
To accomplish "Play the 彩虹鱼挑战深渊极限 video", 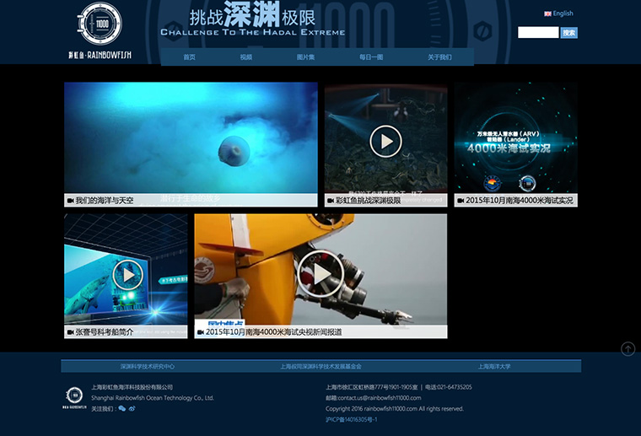I will tap(385, 142).
